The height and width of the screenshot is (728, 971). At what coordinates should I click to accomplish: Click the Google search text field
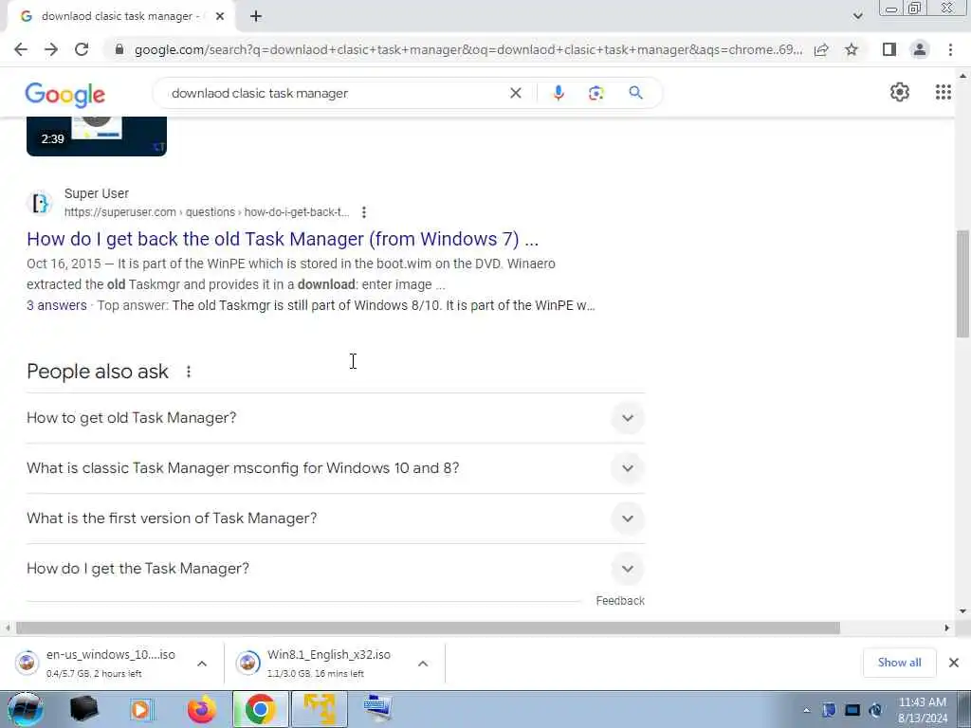pyautogui.click(x=335, y=94)
